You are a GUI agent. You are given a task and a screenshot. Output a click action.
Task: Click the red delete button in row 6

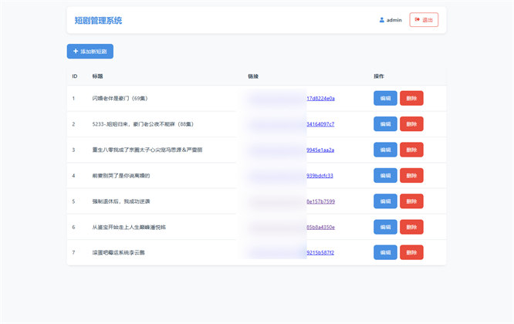coord(411,227)
